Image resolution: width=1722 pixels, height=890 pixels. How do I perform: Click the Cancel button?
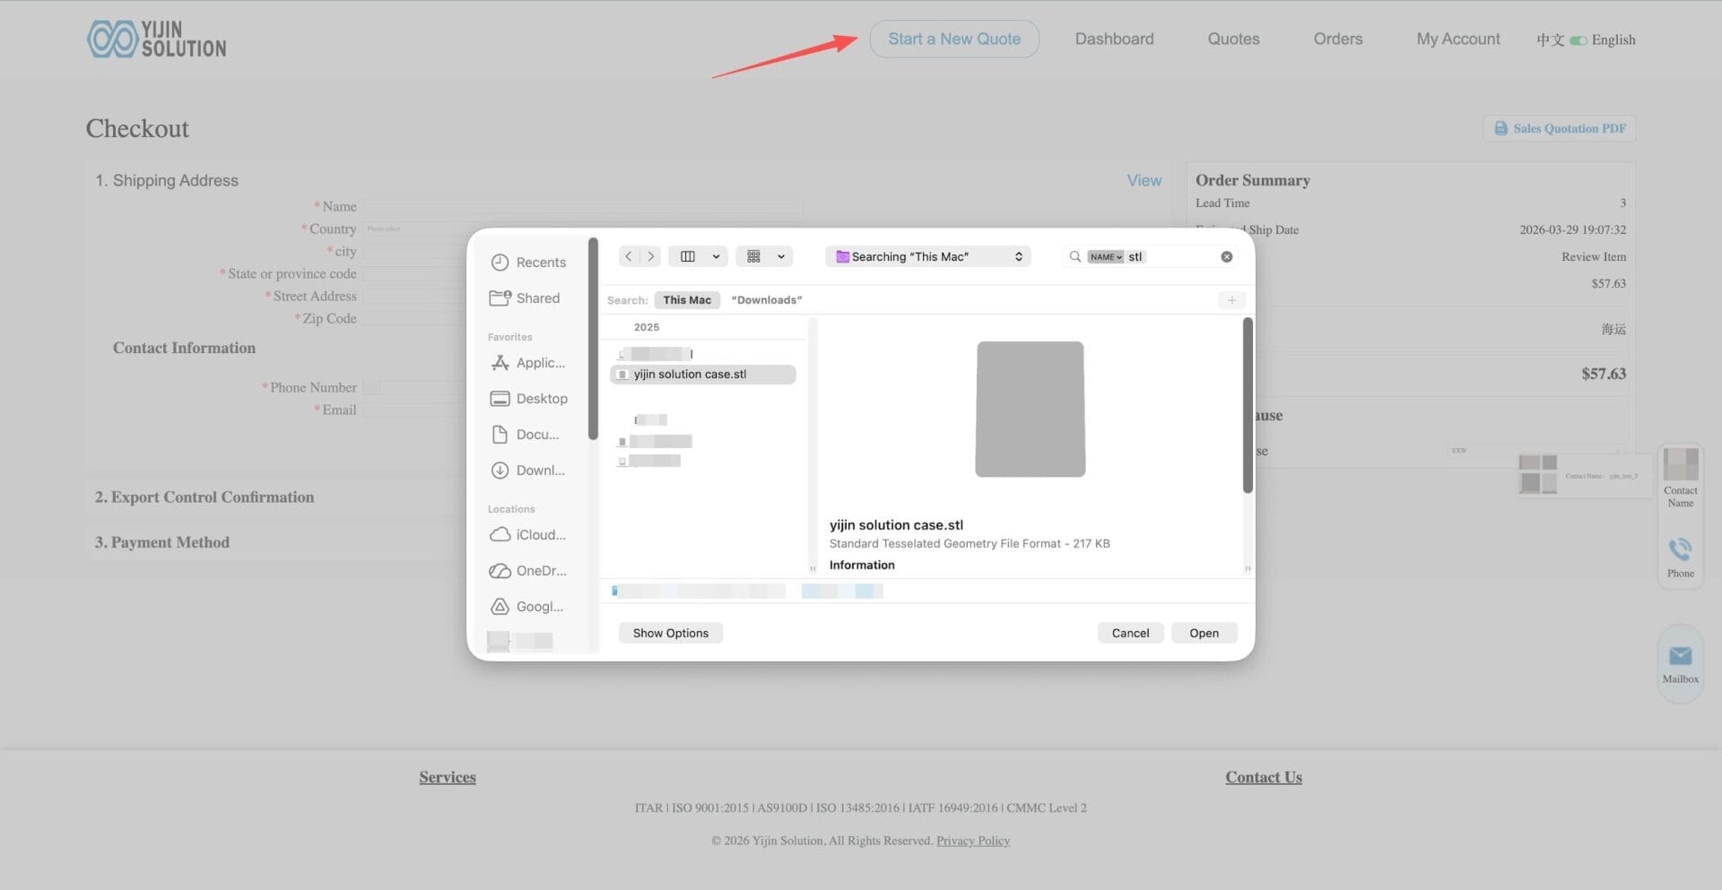1130,633
